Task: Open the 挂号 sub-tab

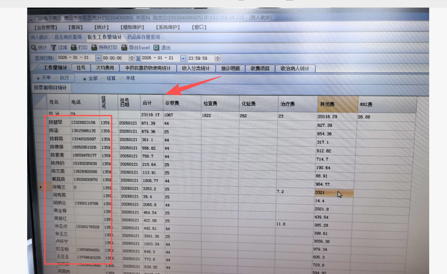Action: click(x=81, y=68)
